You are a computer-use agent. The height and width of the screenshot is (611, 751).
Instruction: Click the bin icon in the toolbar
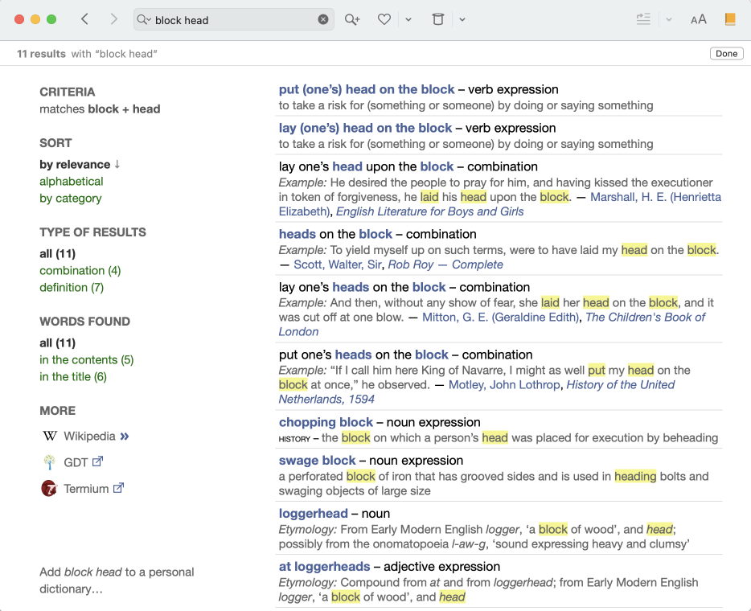click(x=437, y=19)
